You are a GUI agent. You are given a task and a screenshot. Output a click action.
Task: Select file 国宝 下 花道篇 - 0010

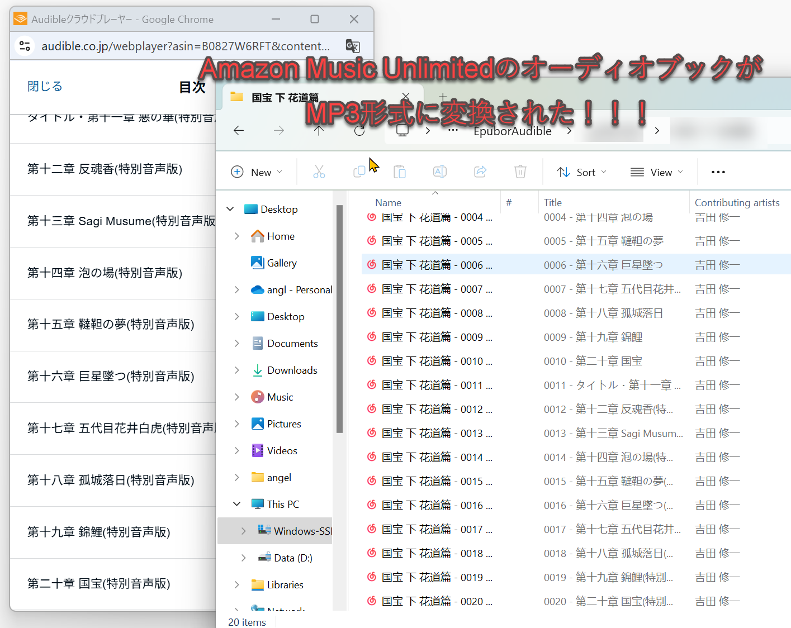[437, 361]
